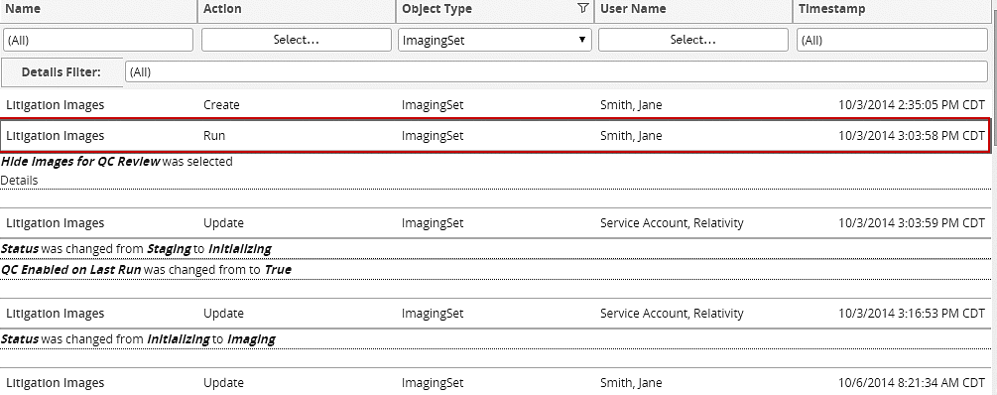Click ImagingSet cell in the 3:16:53 PM row
This screenshot has height=395, width=997.
(433, 314)
